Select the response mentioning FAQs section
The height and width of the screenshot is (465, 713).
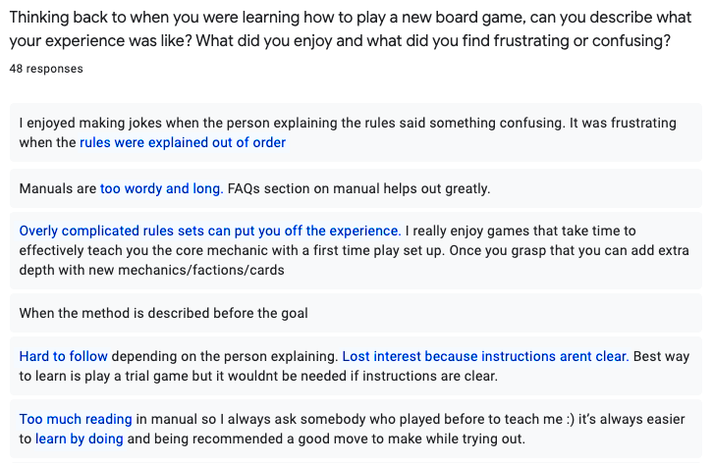[x=356, y=188]
